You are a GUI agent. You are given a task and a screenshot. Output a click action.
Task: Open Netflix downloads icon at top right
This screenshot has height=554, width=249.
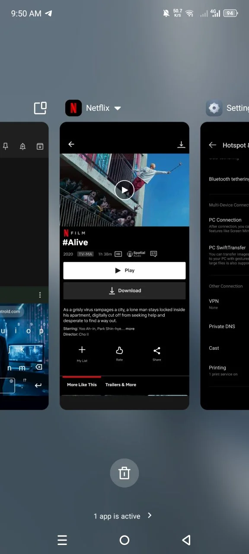[x=181, y=145]
